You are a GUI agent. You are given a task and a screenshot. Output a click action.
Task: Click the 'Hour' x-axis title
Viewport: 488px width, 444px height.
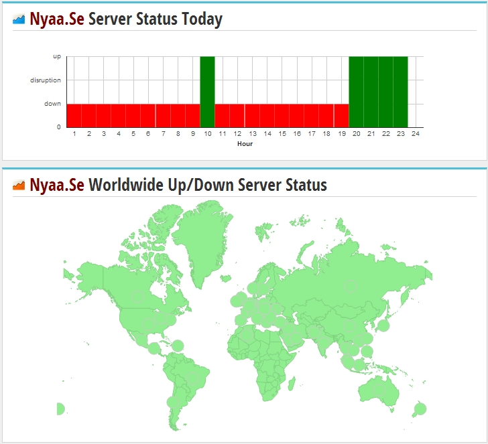point(245,143)
